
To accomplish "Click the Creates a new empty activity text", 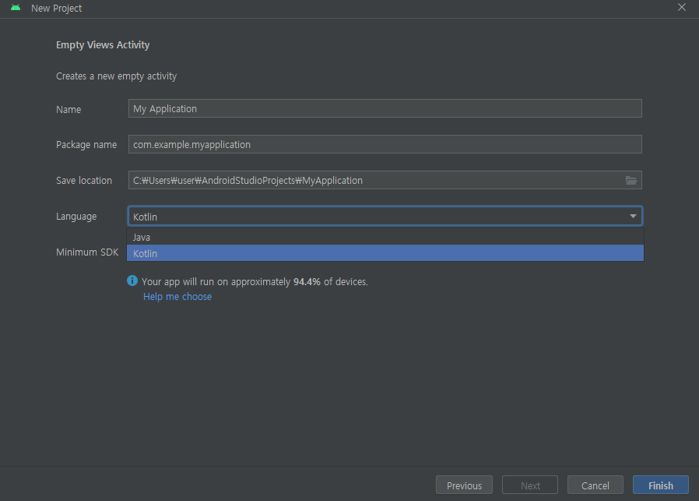I will pos(116,76).
